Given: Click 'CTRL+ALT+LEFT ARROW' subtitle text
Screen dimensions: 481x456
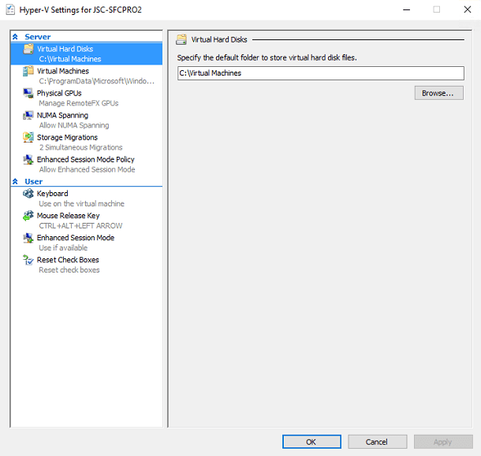Looking at the screenshot, I should click(80, 226).
